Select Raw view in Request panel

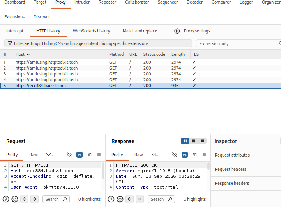[x=34, y=155]
